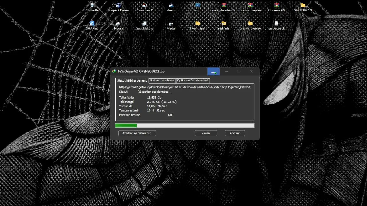367x206 pixels.
Task: Open dream roleplay folder in second row
Action: click(x=250, y=26)
